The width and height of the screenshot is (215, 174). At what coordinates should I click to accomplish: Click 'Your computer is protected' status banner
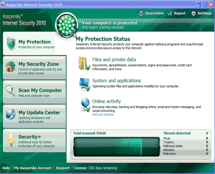109,23
